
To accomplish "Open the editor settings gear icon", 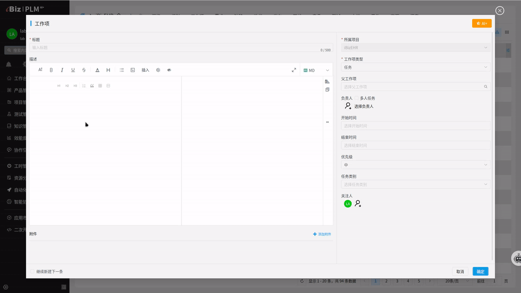I will 158,70.
